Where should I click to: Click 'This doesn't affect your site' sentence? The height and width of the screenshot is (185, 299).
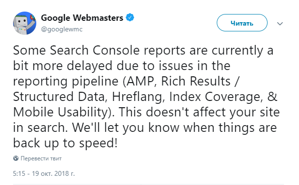pyautogui.click(x=199, y=112)
